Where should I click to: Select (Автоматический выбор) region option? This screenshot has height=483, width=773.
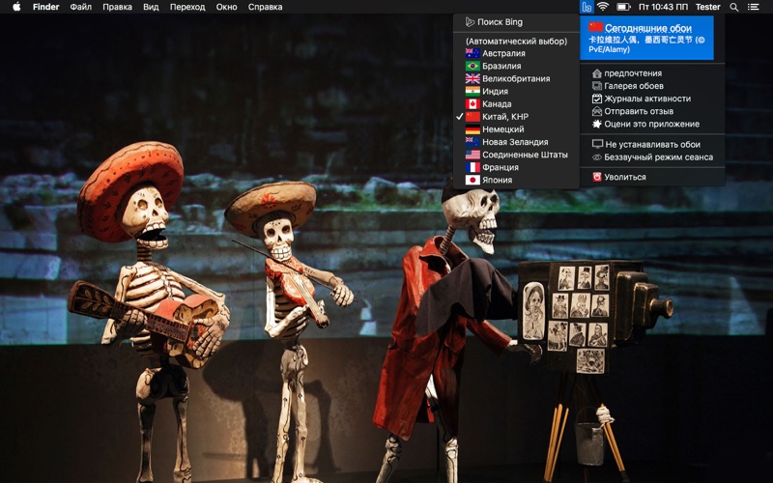(x=516, y=42)
